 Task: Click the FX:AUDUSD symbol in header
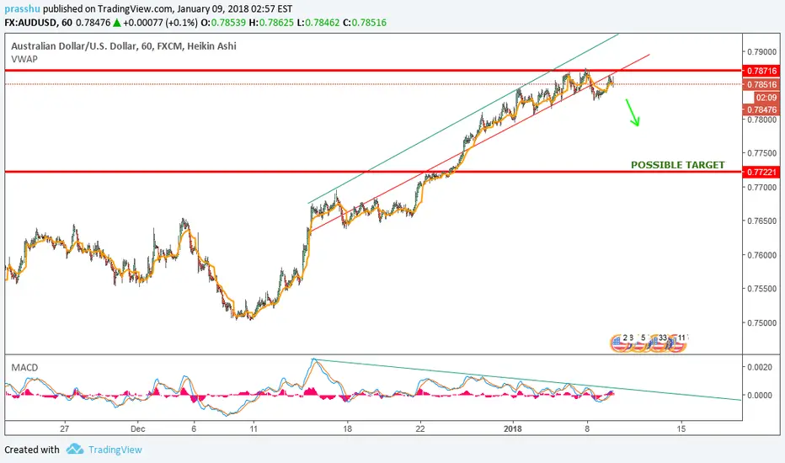30,23
